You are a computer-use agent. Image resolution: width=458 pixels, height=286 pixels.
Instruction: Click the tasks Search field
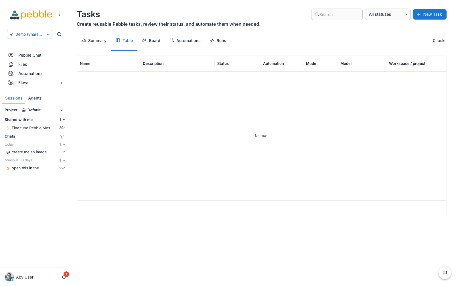(337, 14)
